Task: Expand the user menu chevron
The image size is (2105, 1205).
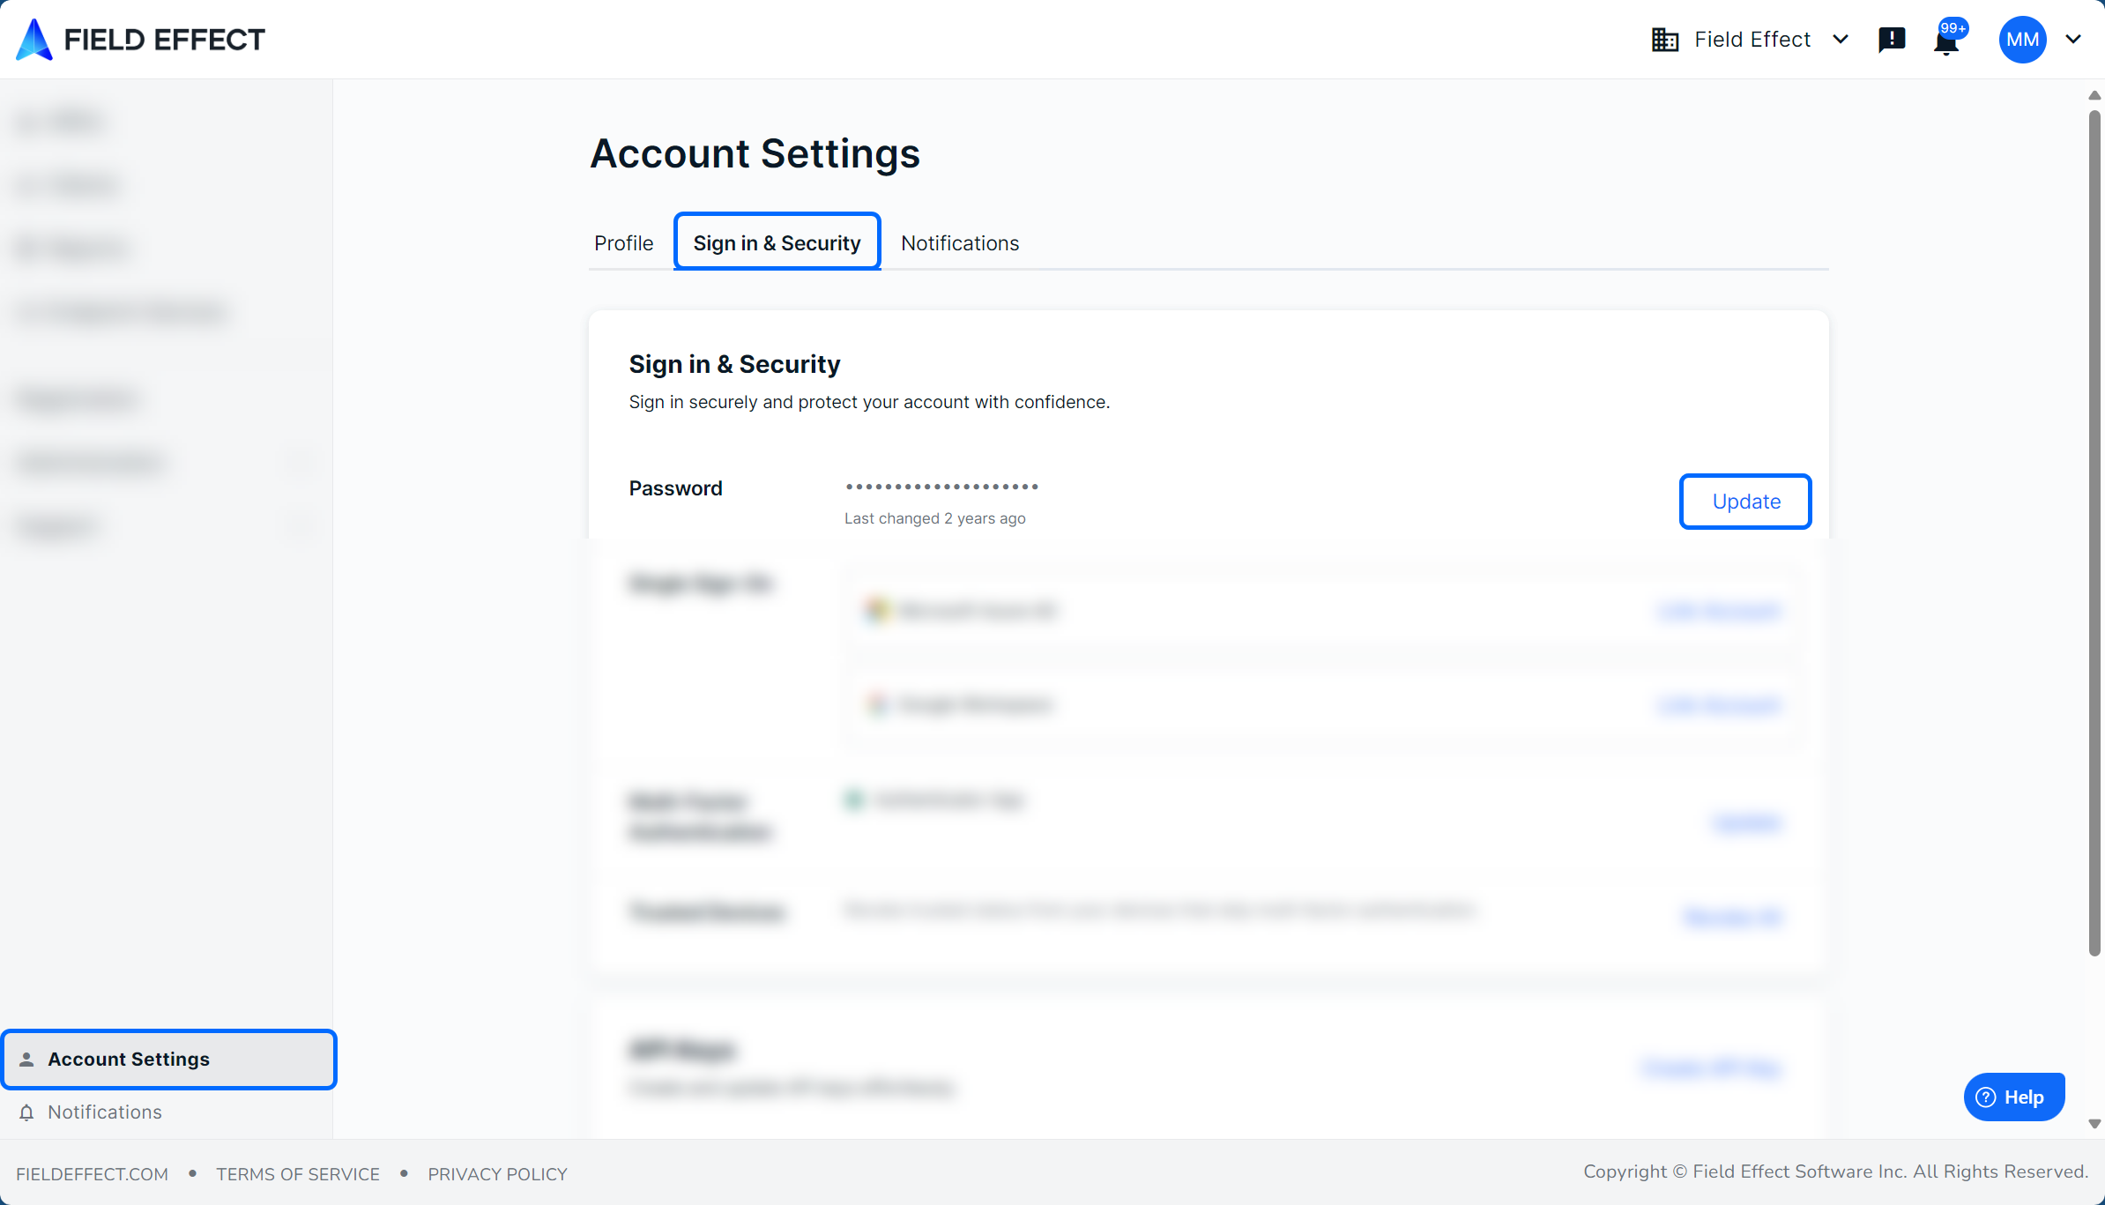Action: (2073, 40)
